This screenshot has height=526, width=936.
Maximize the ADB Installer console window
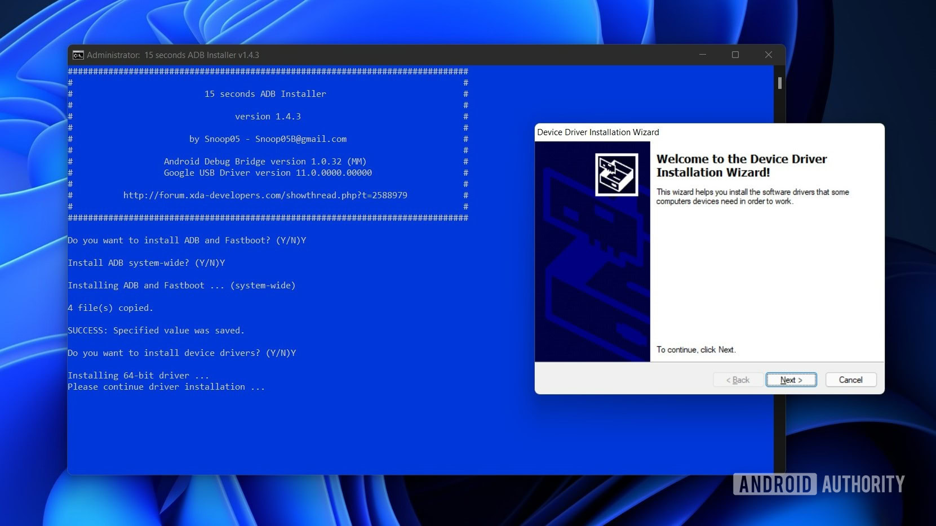pos(735,55)
